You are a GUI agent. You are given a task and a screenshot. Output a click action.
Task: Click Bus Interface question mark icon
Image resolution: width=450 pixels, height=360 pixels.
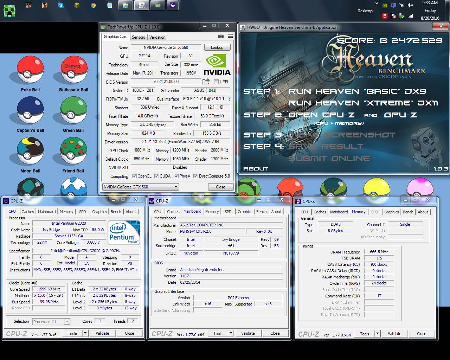click(x=229, y=99)
